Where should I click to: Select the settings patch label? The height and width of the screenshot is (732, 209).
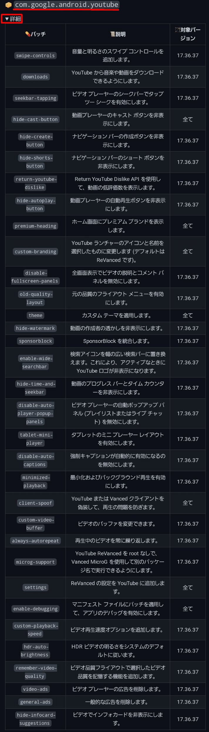pos(35,587)
